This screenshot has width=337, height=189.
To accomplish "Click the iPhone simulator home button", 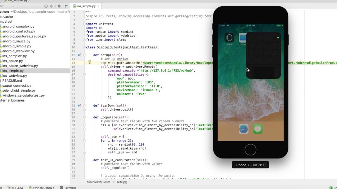I will (250, 150).
